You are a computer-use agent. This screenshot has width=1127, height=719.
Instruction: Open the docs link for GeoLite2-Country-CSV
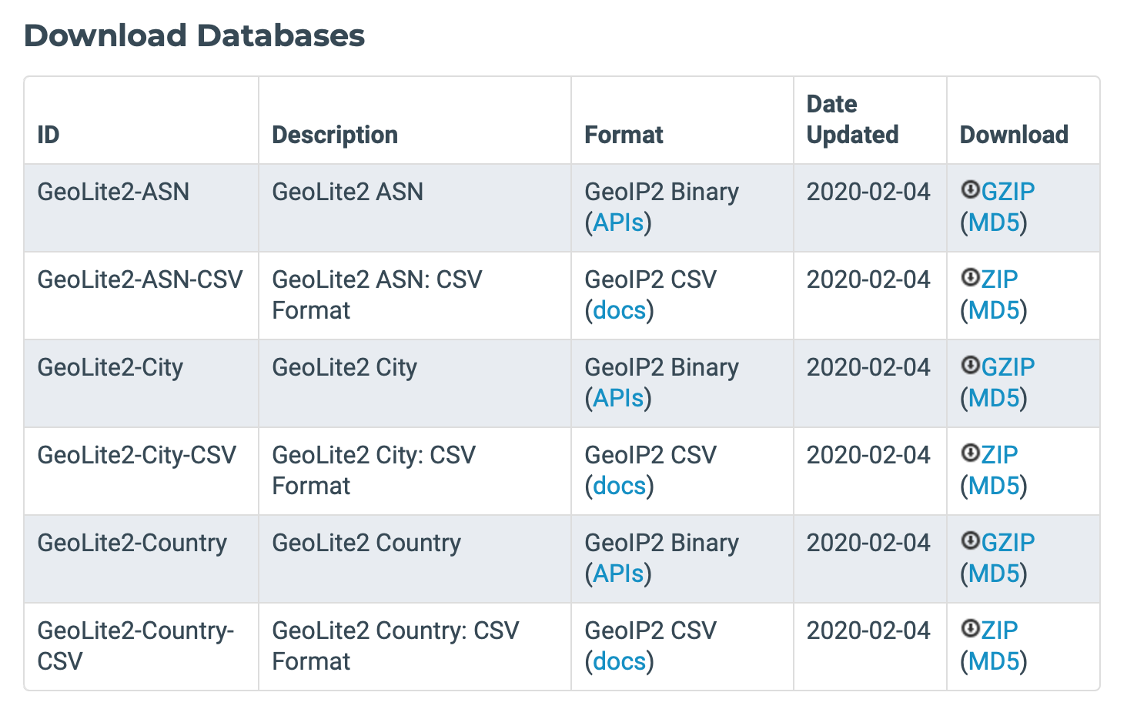[620, 661]
